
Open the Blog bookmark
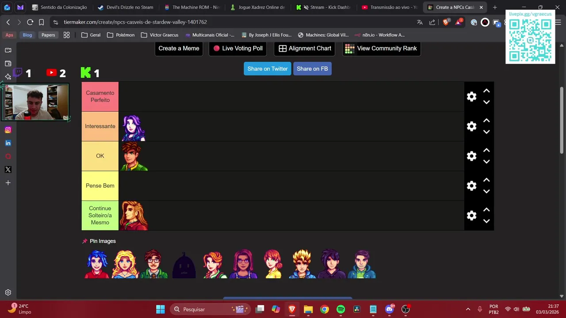click(27, 35)
